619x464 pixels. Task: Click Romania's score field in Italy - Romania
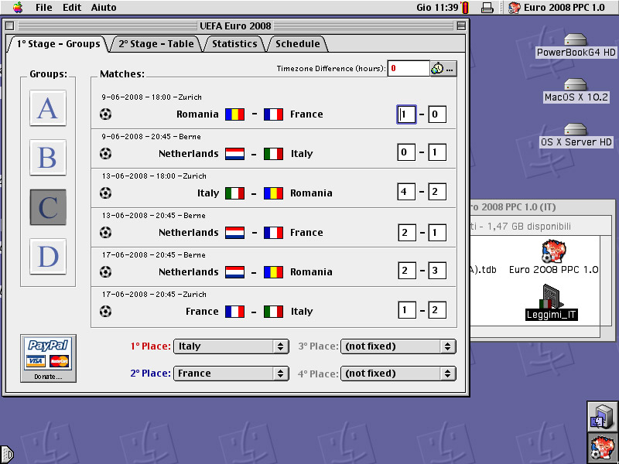click(437, 192)
